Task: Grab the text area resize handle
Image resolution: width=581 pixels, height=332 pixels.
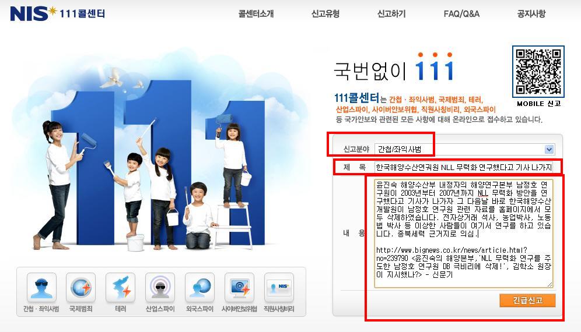Action: coord(549,284)
